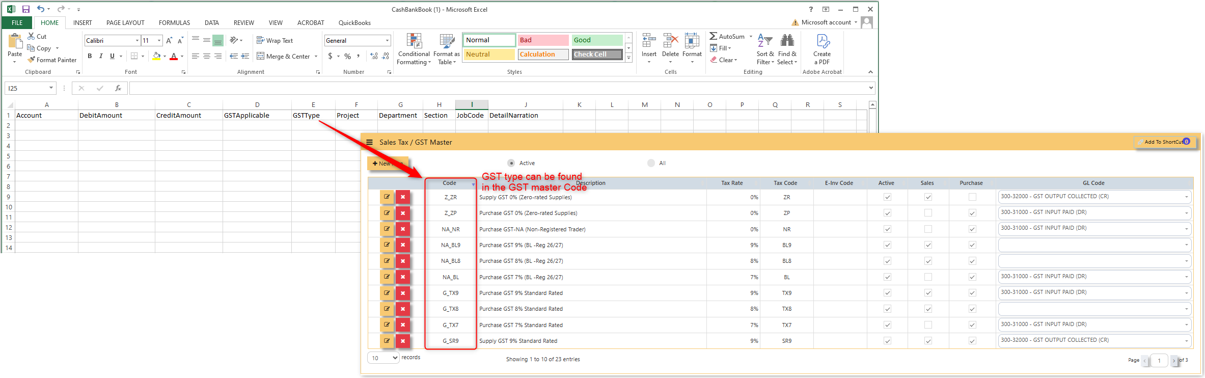Open the General number format dropdown
1205x378 pixels.
point(387,40)
